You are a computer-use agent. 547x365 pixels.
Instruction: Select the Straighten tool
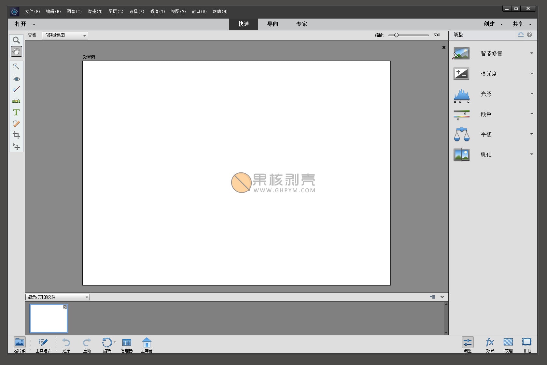(16, 101)
